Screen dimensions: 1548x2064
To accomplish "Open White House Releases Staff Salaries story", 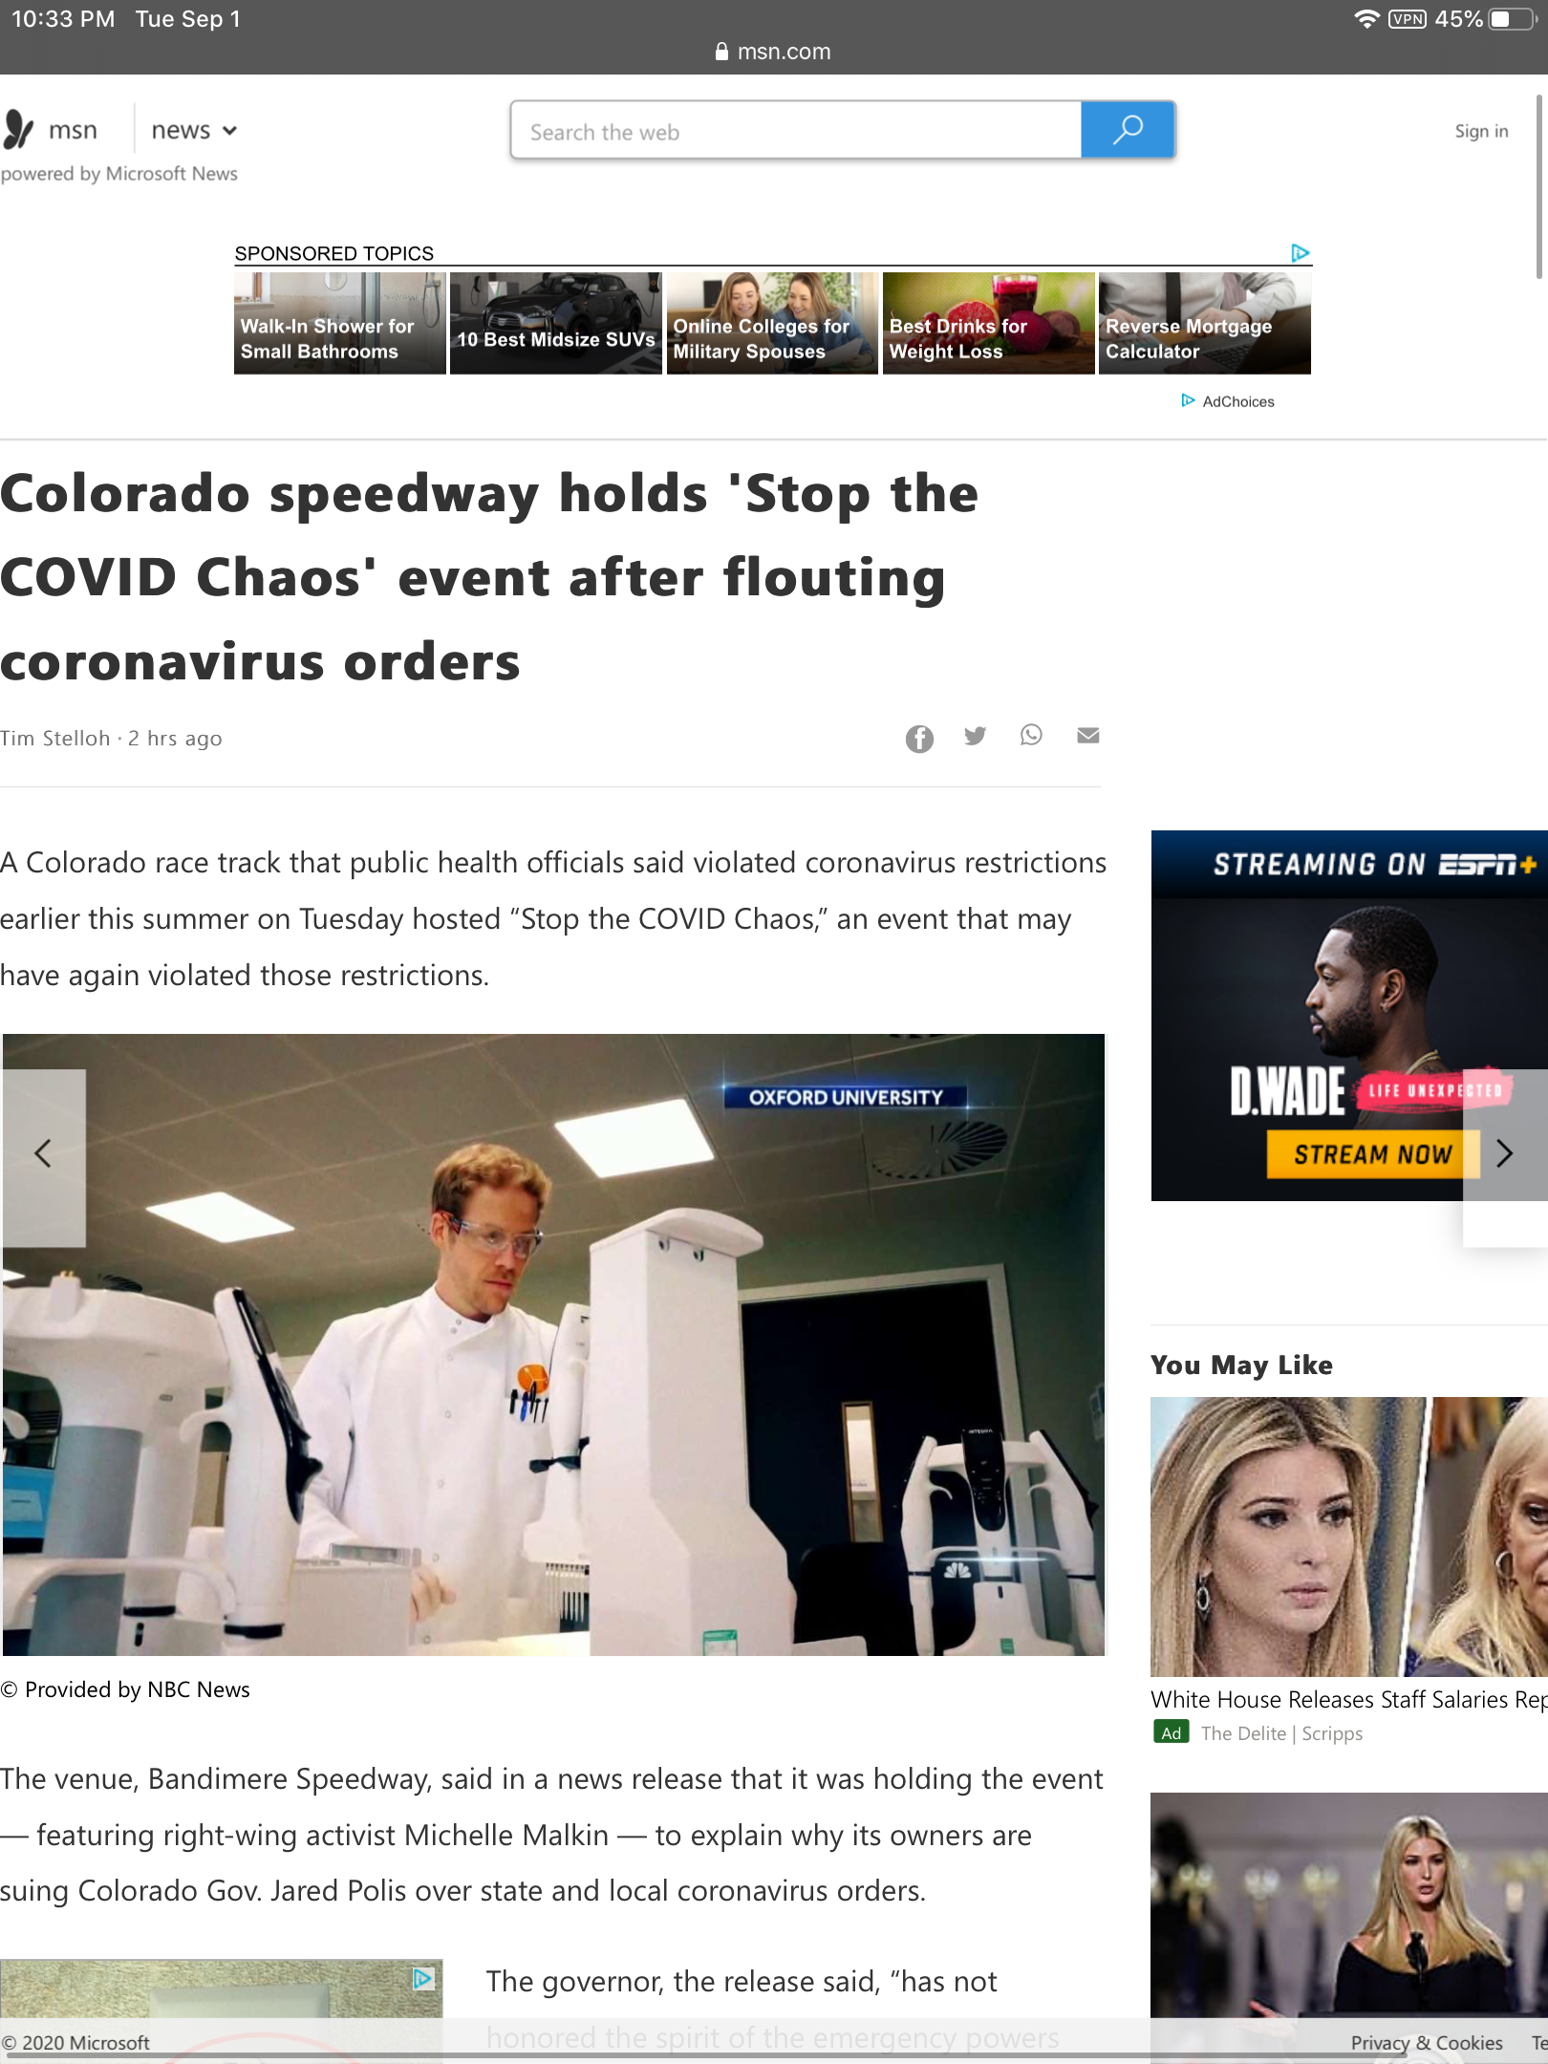I will point(1348,1699).
